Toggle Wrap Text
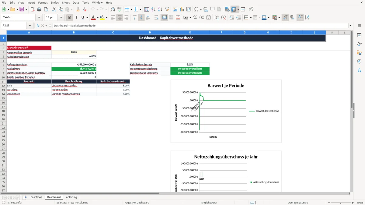 coord(156,18)
